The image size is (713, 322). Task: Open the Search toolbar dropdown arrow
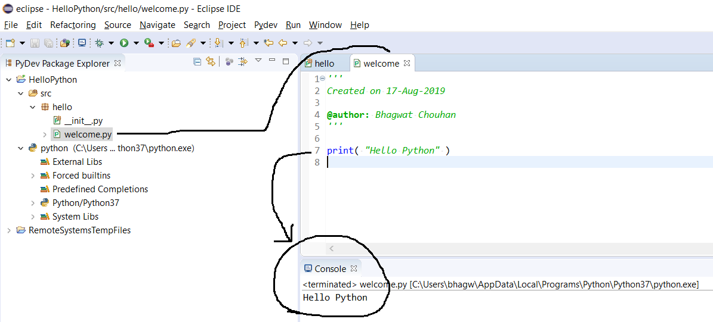[x=203, y=43]
